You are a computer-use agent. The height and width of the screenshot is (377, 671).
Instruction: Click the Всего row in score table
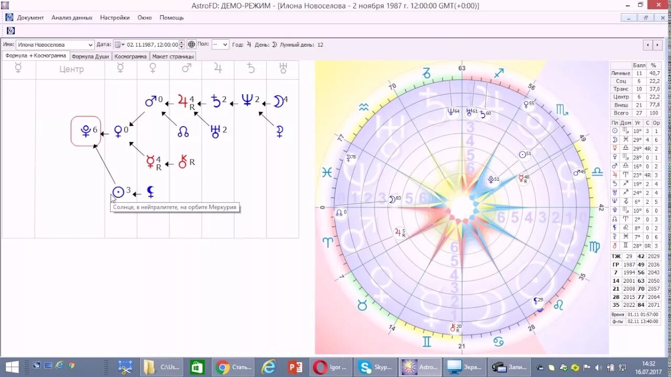[x=635, y=113]
